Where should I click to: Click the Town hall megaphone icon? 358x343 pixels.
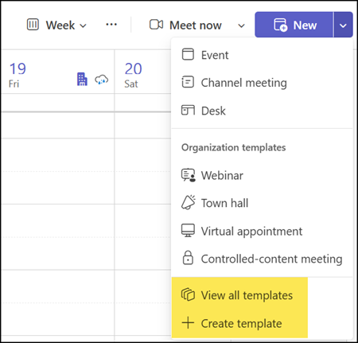(189, 202)
